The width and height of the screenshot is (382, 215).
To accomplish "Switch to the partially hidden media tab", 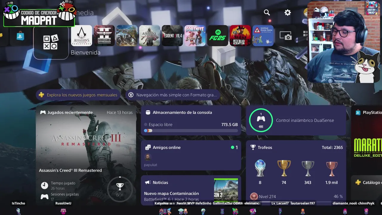I will (x=84, y=13).
